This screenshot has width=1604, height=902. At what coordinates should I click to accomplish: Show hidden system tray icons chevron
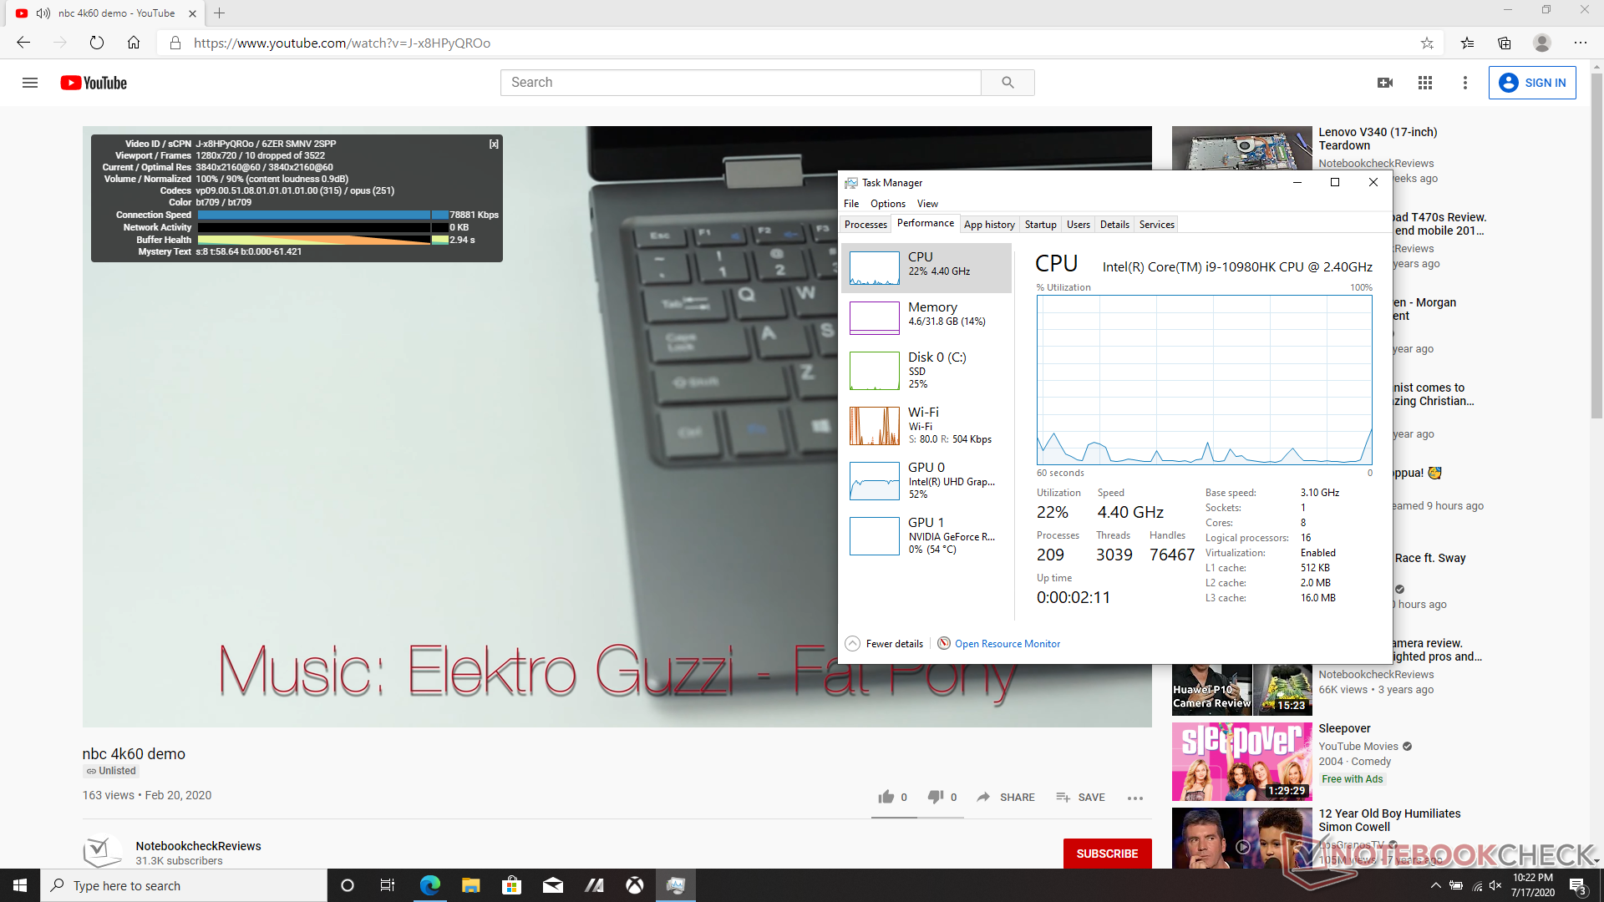[1435, 885]
